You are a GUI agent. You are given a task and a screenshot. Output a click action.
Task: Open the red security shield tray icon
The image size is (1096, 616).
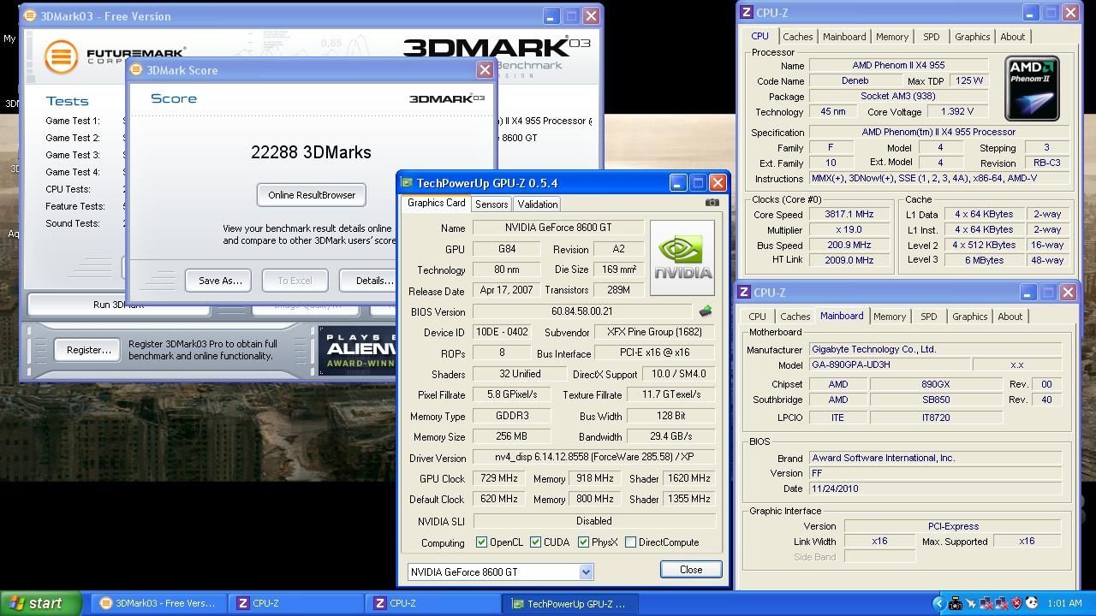[x=1016, y=603]
